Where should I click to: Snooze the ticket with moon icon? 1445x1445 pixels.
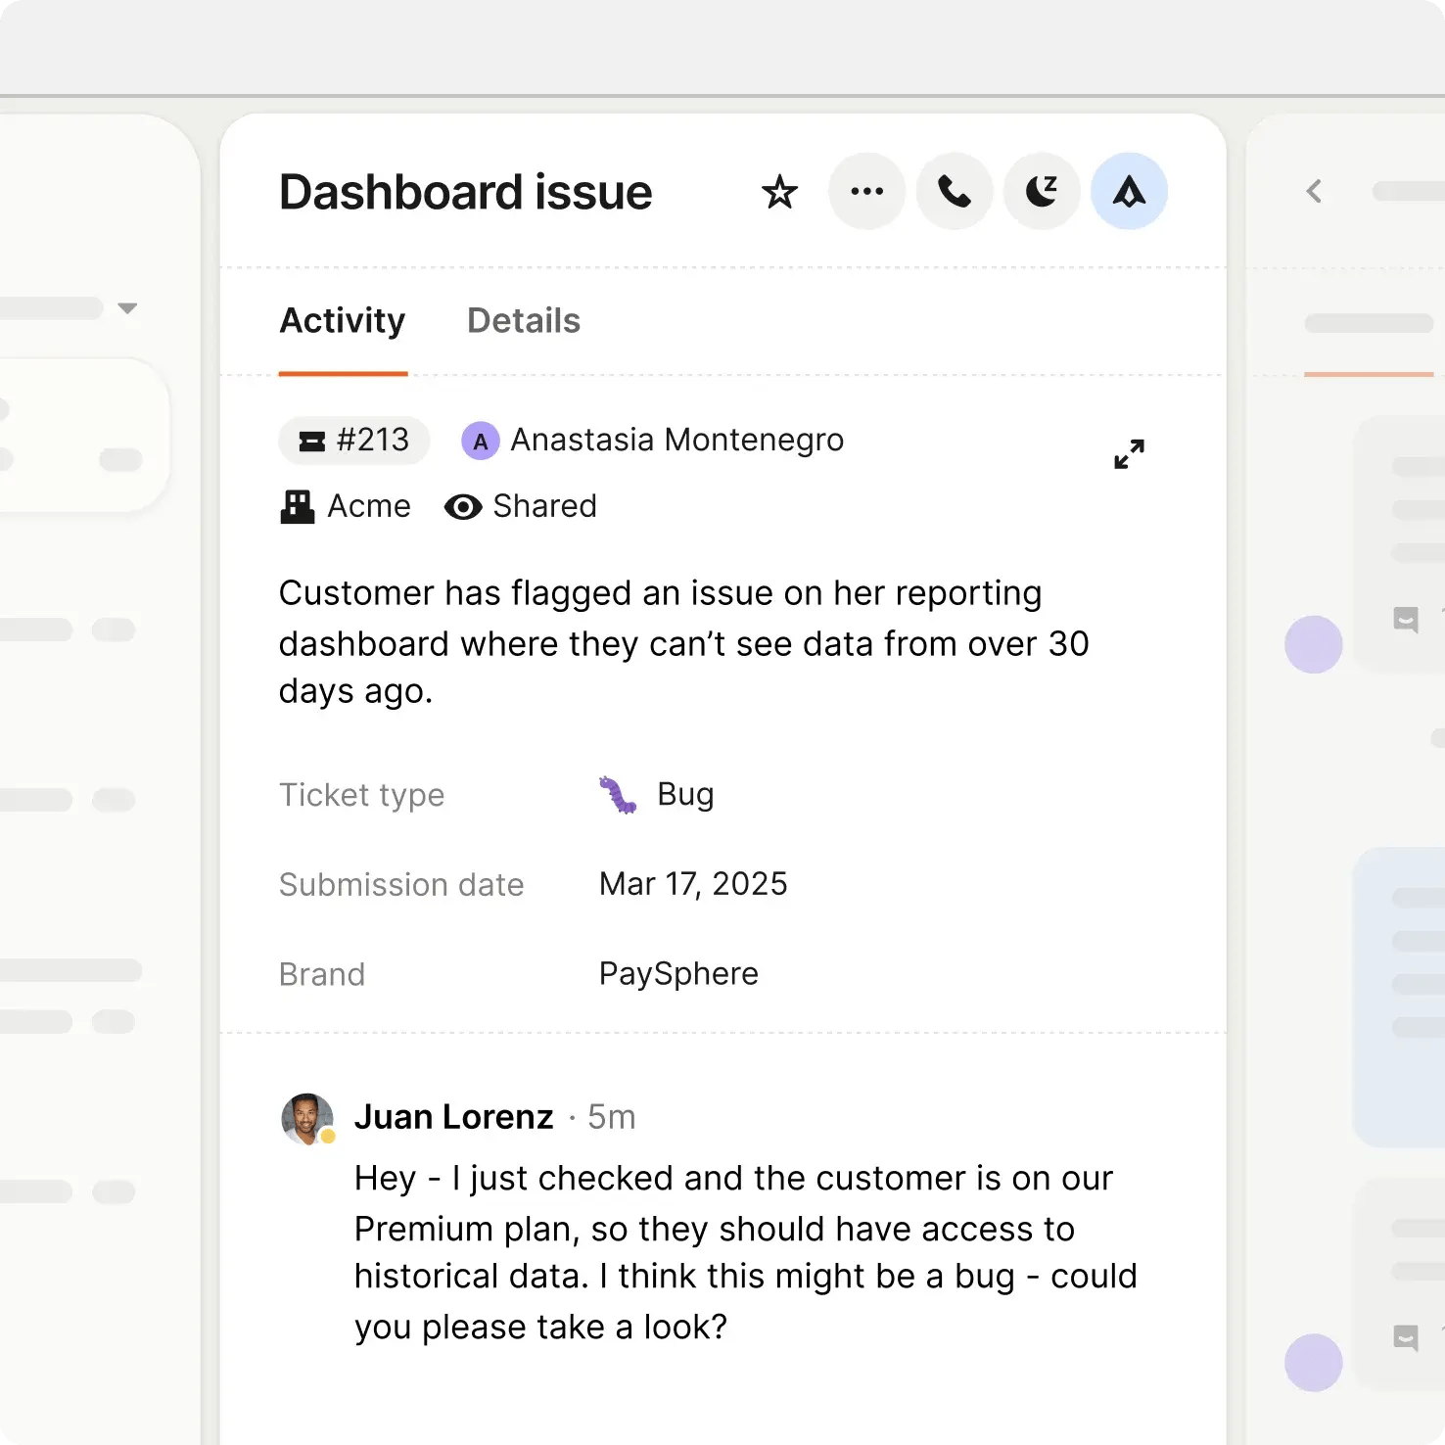pyautogui.click(x=1042, y=192)
